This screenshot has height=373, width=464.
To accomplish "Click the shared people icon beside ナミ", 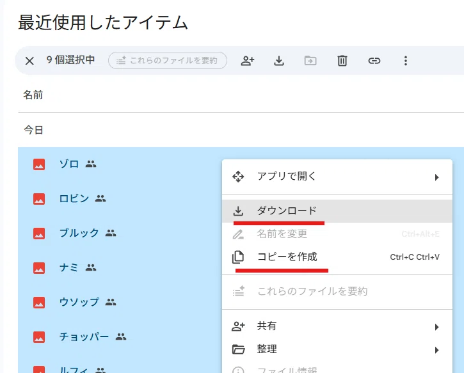I will [91, 267].
